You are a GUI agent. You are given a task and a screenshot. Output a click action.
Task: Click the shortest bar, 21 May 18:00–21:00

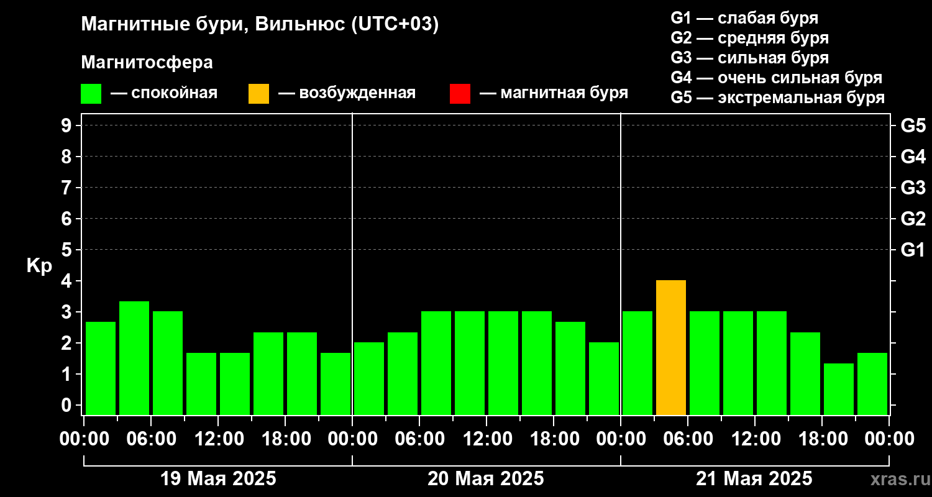coord(839,389)
